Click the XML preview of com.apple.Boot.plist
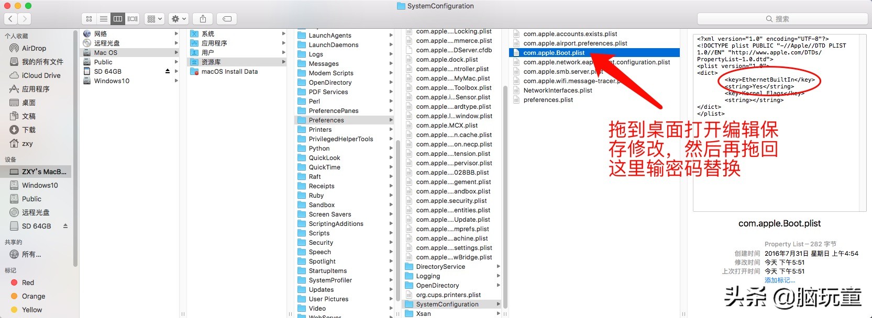This screenshot has width=872, height=318. pyautogui.click(x=779, y=123)
